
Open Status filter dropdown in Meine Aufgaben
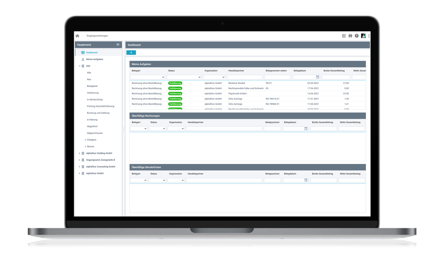[x=184, y=77]
